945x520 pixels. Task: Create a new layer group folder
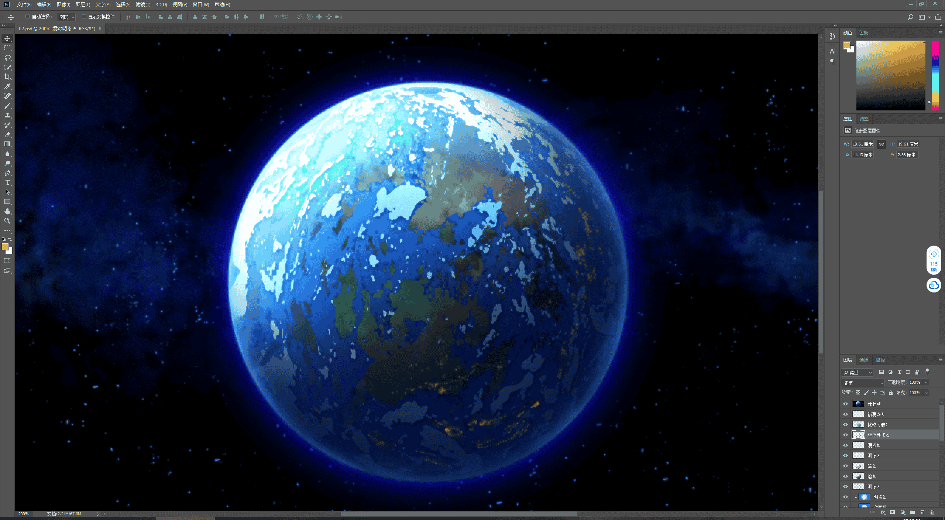[x=913, y=512]
